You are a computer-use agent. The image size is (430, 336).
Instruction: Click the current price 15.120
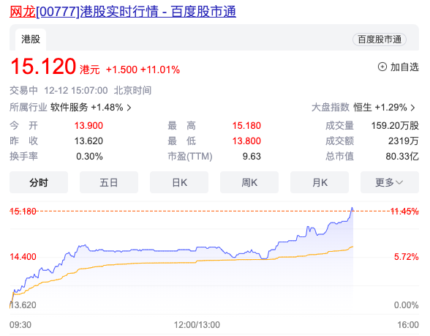click(x=43, y=66)
